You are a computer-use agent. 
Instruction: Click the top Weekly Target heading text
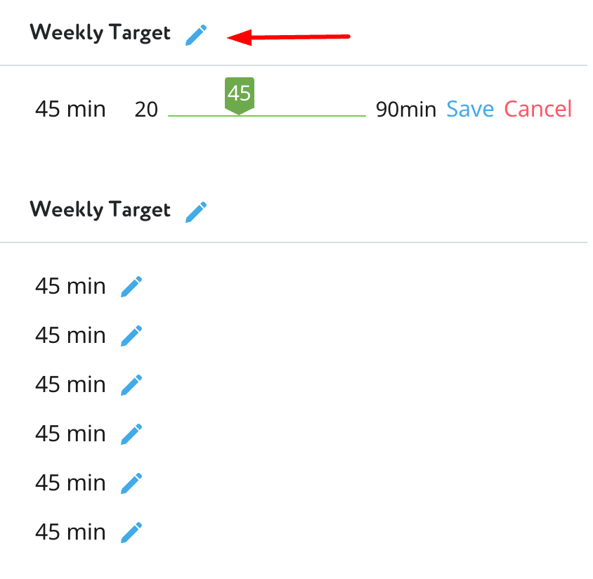(x=100, y=33)
